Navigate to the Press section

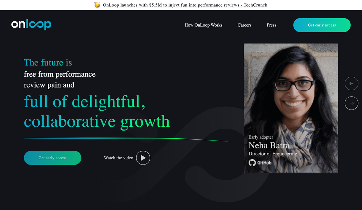(x=271, y=25)
